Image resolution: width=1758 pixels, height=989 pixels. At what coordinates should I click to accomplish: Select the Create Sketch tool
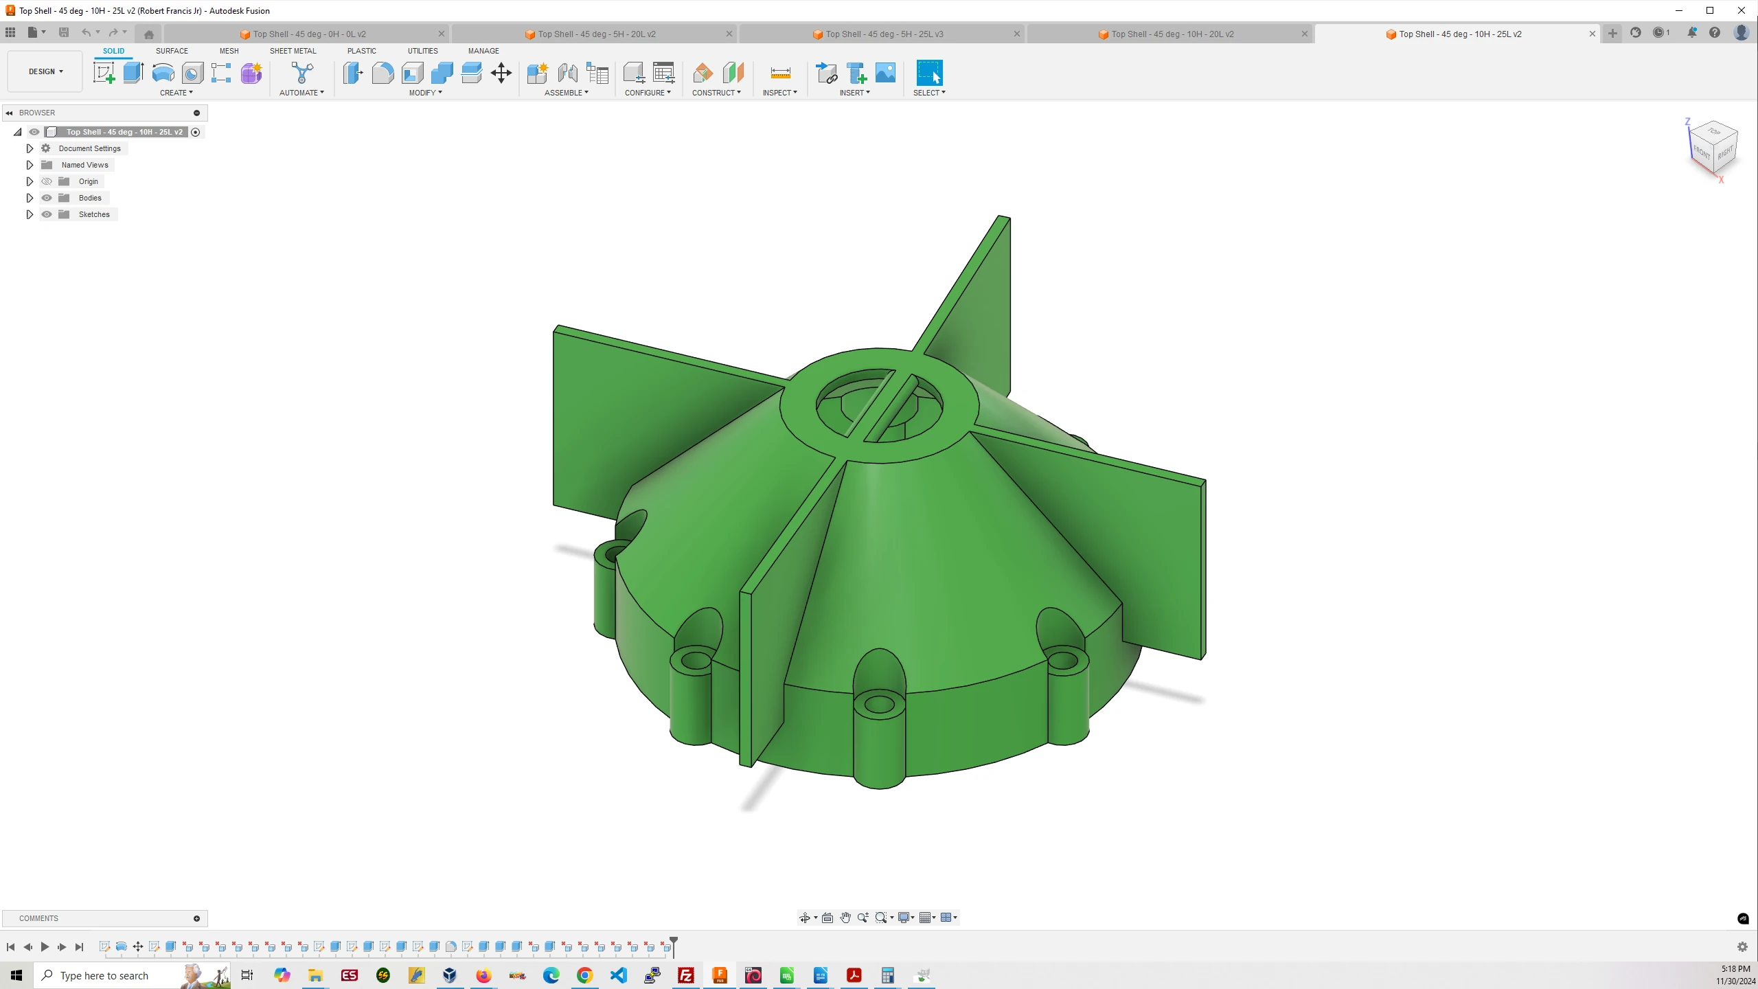[x=104, y=73]
